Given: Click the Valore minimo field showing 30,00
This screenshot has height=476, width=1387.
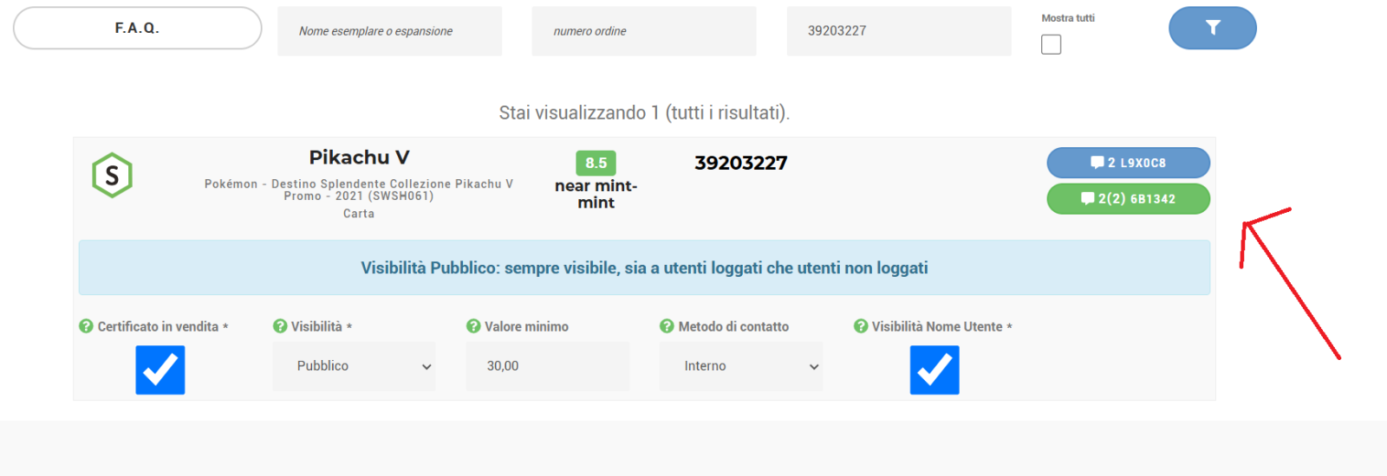Looking at the screenshot, I should tap(548, 366).
